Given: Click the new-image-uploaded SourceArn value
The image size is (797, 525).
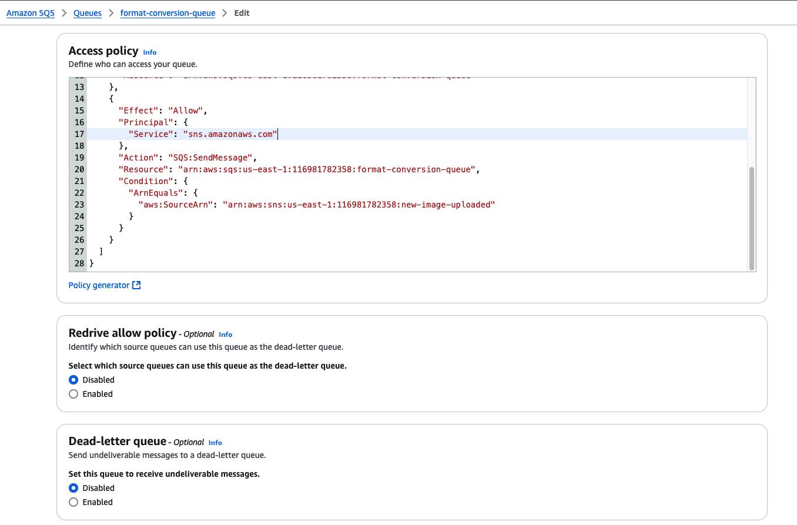Looking at the screenshot, I should click(359, 205).
